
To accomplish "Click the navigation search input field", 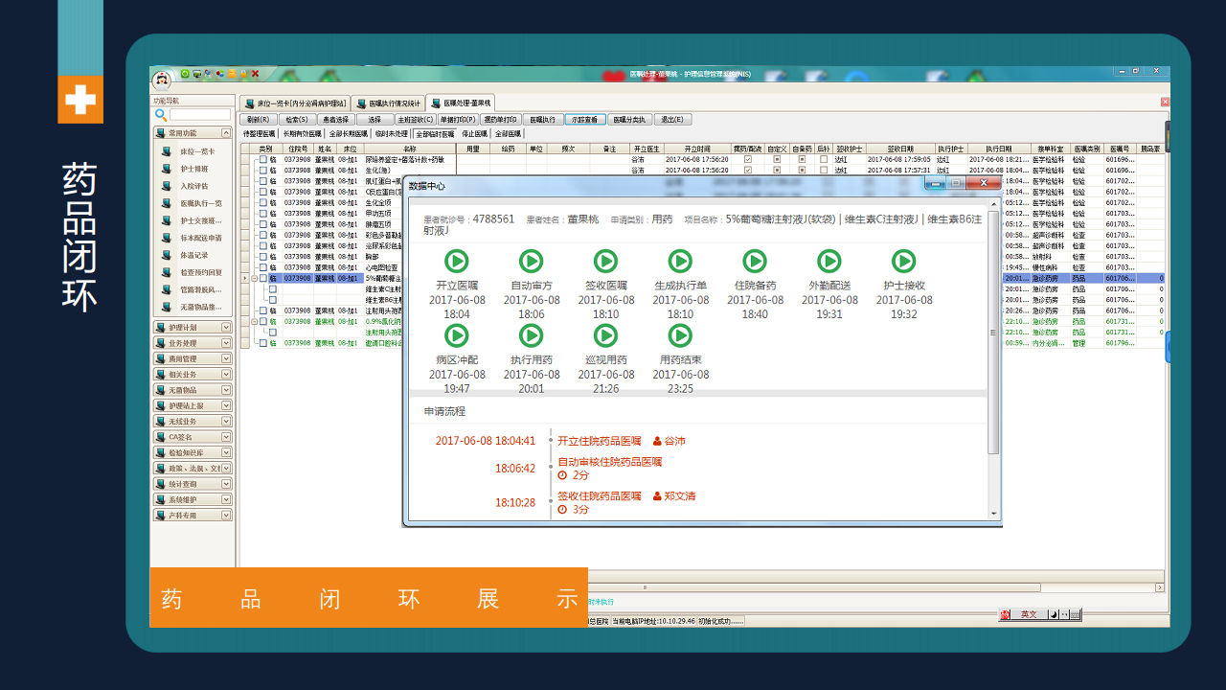I will tap(200, 115).
